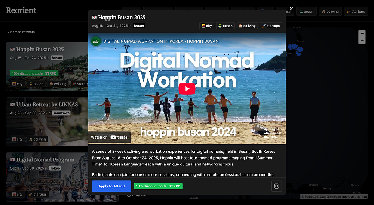Click Watch on YouTube link
Viewport: 374px width, 205px height.
pyautogui.click(x=109, y=137)
